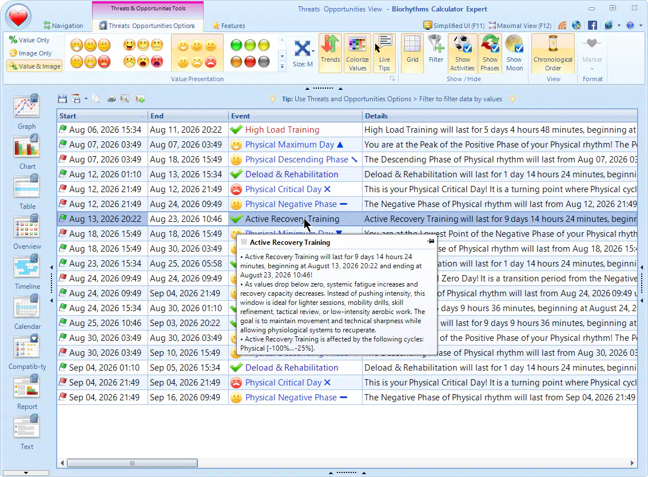Click the red heart application button

(x=18, y=17)
